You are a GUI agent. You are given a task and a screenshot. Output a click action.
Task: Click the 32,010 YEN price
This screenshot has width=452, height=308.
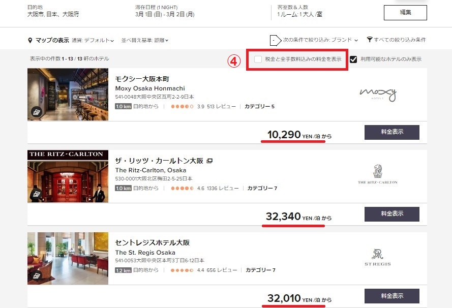299,298
